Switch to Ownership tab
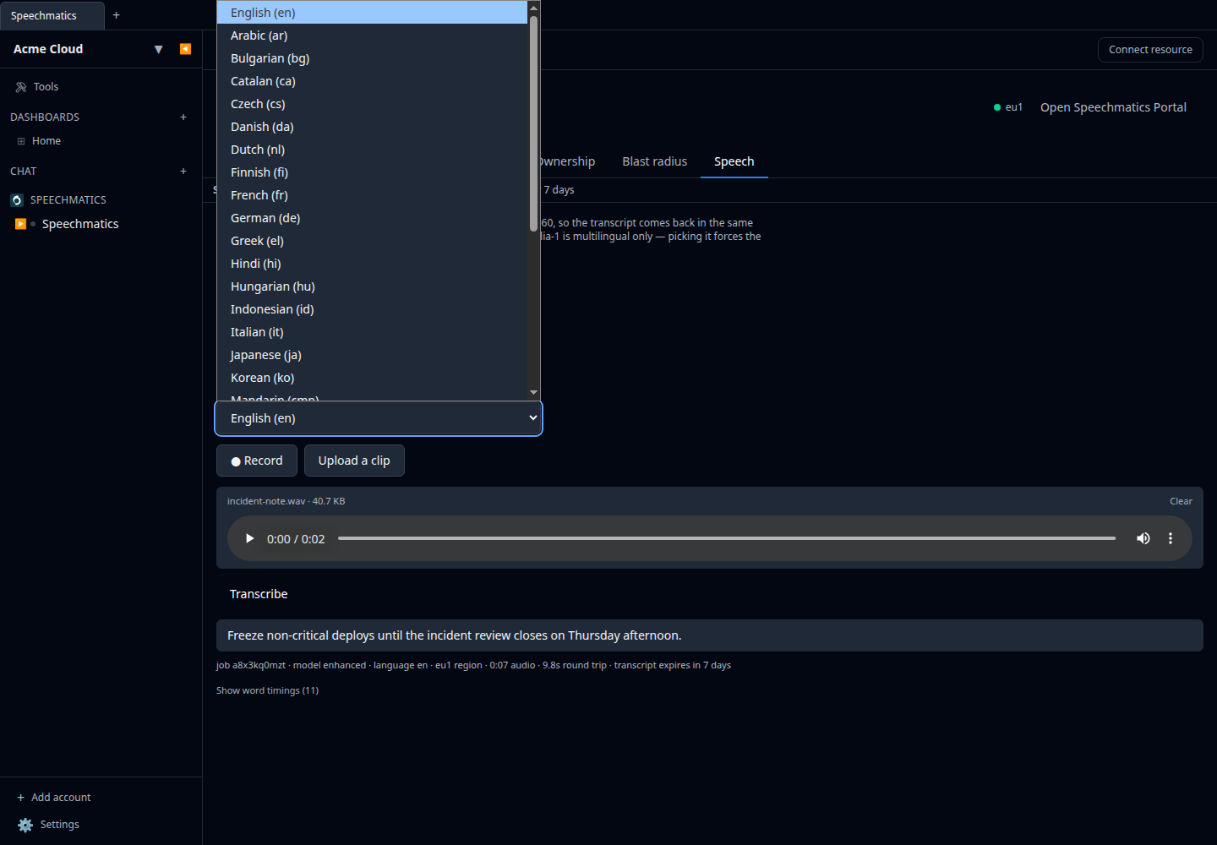1217x845 pixels. click(x=567, y=161)
